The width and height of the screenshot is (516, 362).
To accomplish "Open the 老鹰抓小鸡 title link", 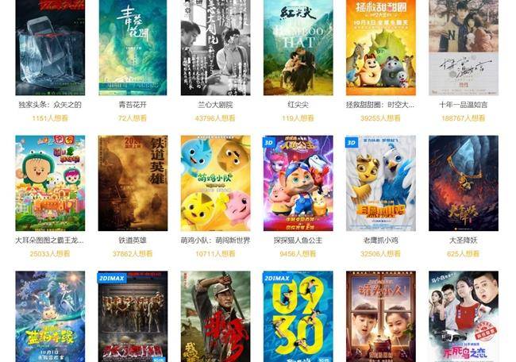I will click(381, 241).
